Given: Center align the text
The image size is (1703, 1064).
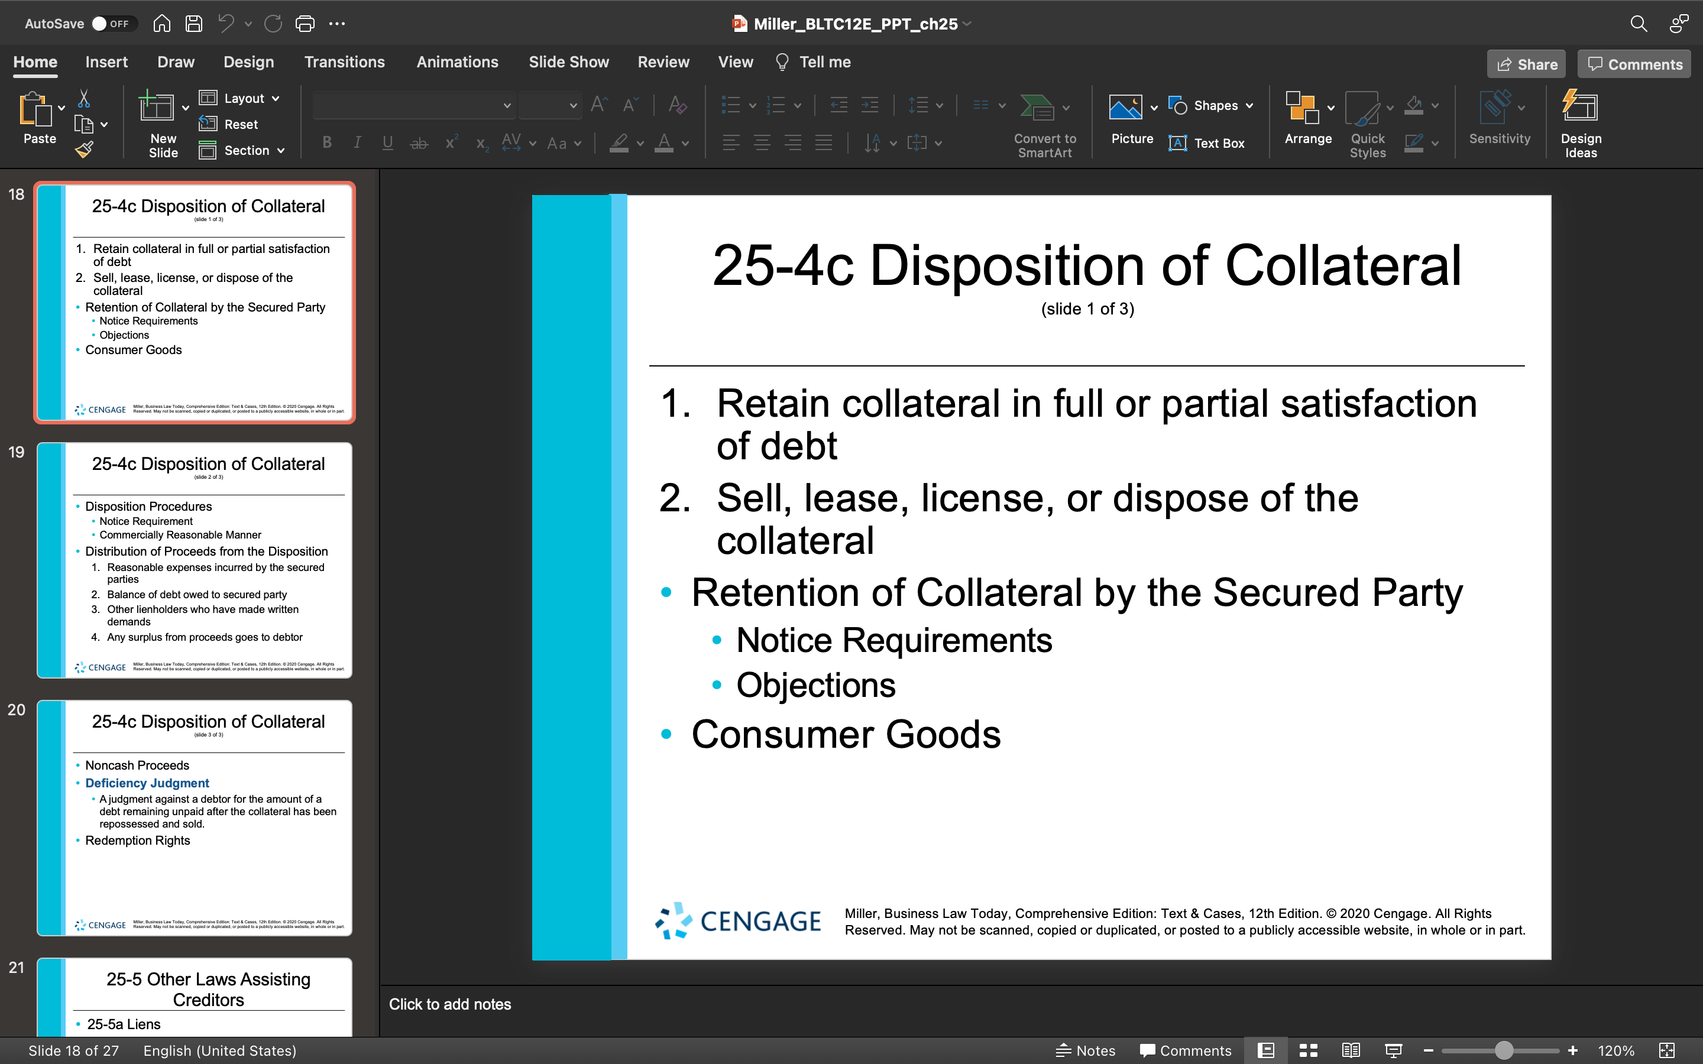Looking at the screenshot, I should pyautogui.click(x=762, y=143).
